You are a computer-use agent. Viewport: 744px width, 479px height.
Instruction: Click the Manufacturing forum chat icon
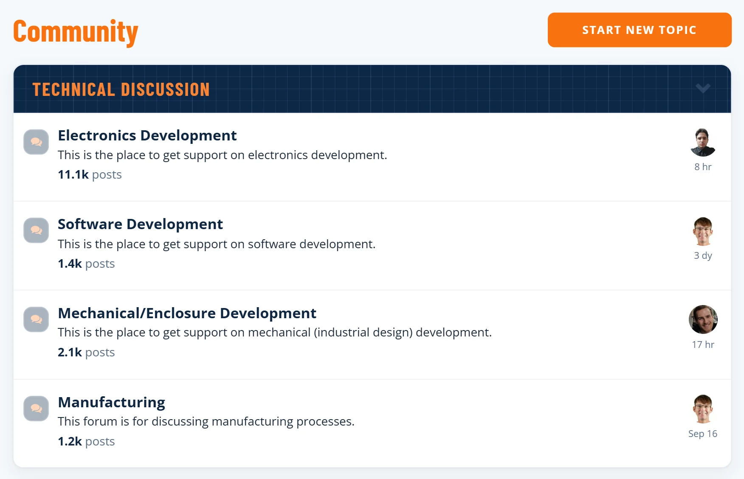[x=36, y=409]
